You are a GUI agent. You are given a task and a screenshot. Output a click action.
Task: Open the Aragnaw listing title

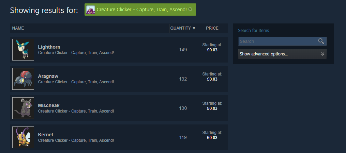[48, 76]
